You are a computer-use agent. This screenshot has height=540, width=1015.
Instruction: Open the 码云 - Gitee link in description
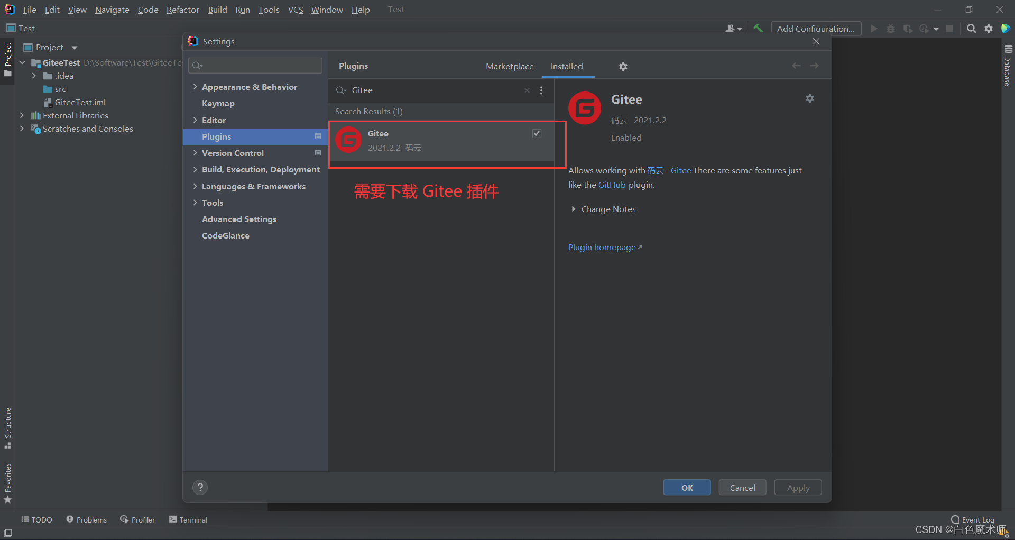669,170
